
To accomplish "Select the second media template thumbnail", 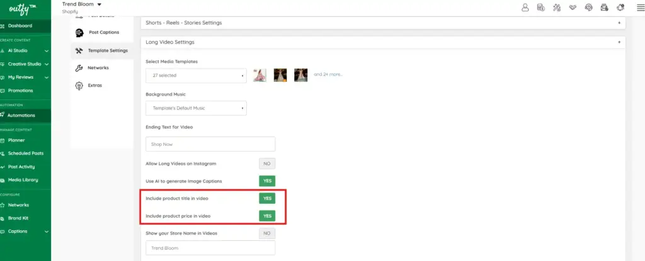I will point(280,75).
